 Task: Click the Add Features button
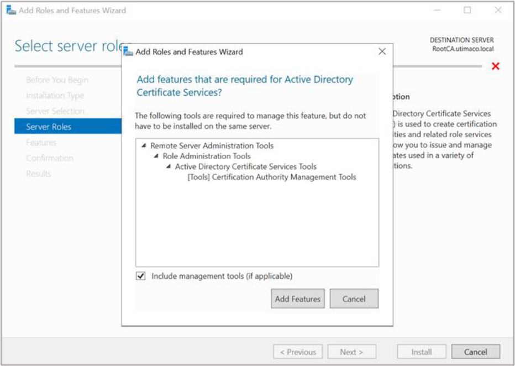coord(298,299)
